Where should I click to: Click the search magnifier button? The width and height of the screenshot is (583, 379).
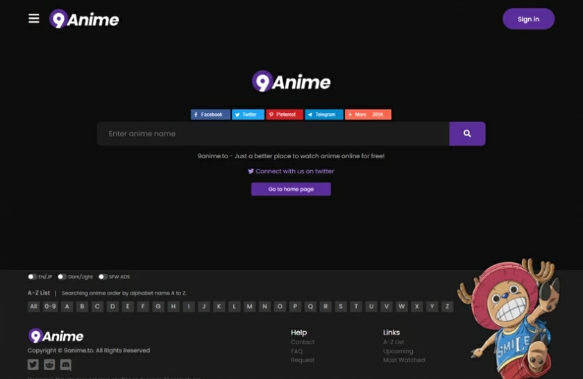(467, 133)
